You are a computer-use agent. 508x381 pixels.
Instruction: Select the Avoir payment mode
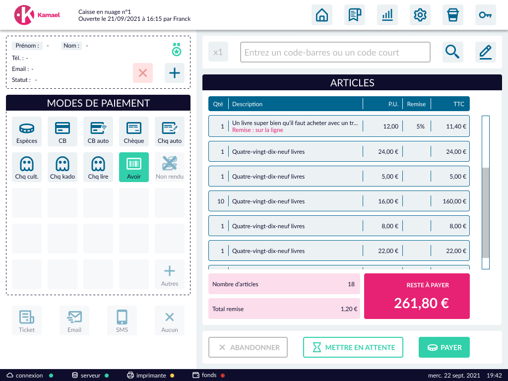point(134,167)
